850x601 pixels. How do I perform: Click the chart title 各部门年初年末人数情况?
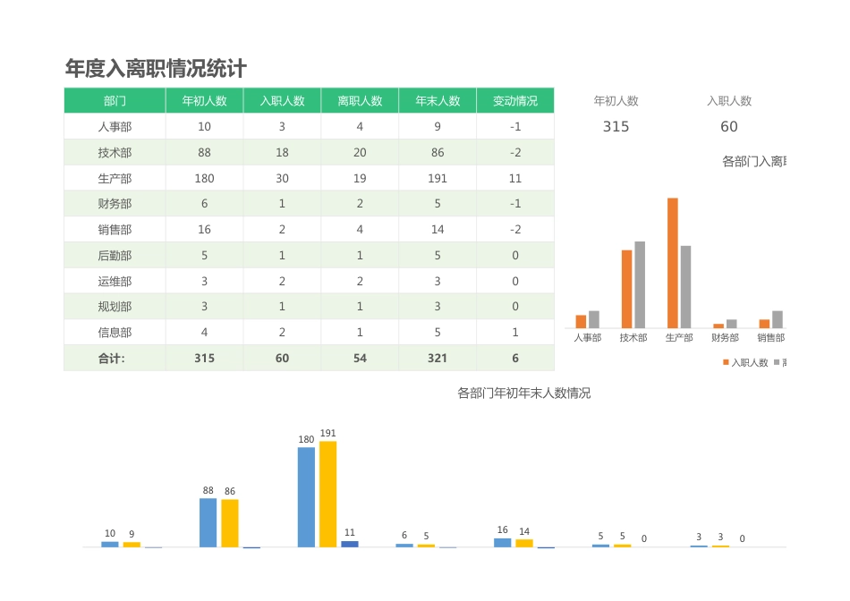click(x=526, y=392)
